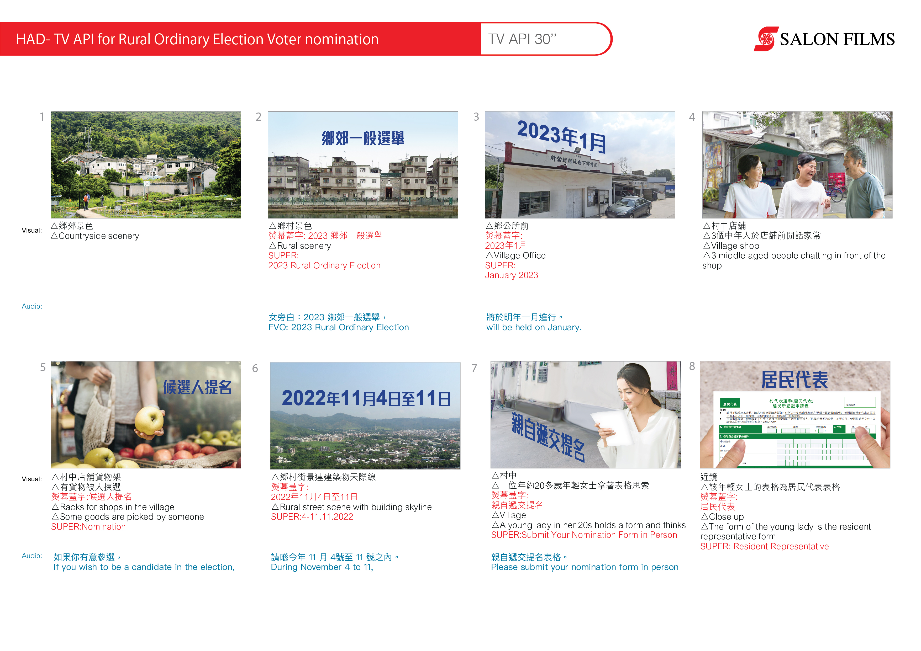Click Chinese text '△鄉公所前' under frame 3
Image resolution: width=921 pixels, height=651 pixels.
tap(507, 226)
